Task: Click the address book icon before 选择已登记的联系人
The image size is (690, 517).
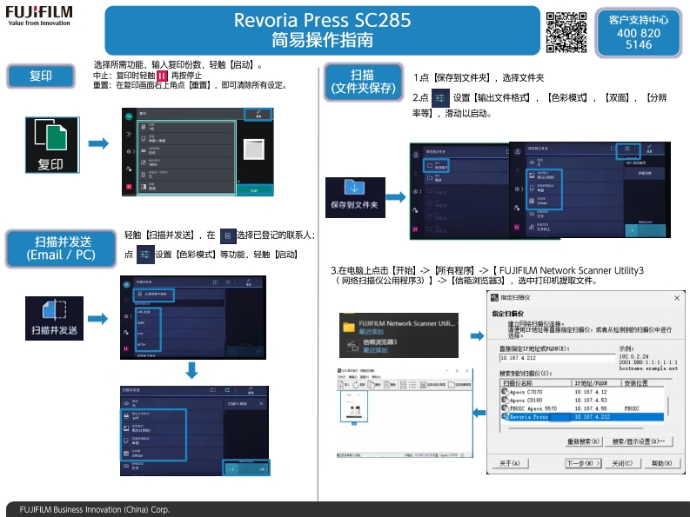Action: click(227, 235)
